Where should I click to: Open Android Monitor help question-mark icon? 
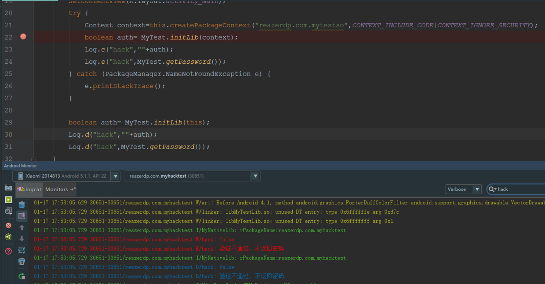(x=8, y=251)
